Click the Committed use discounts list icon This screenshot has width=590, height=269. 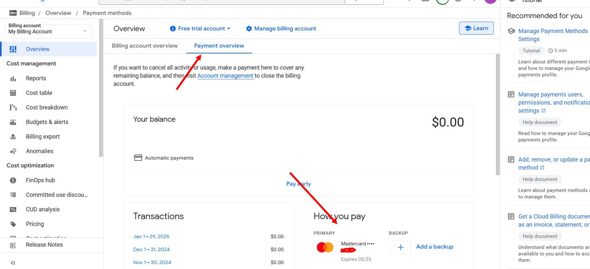tap(13, 195)
